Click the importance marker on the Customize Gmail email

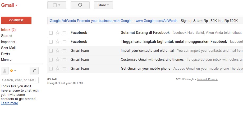coord(64,60)
